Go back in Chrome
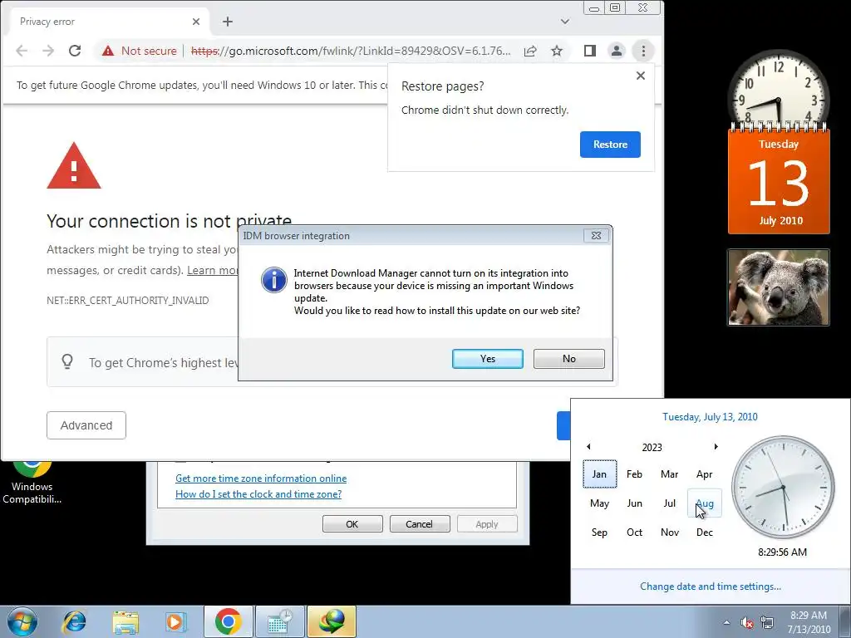 22,51
